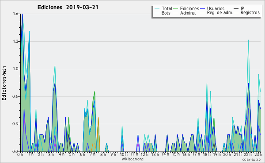Click the 'wikiscan.org' text below chart
The width and height of the screenshot is (265, 163).
pyautogui.click(x=132, y=159)
